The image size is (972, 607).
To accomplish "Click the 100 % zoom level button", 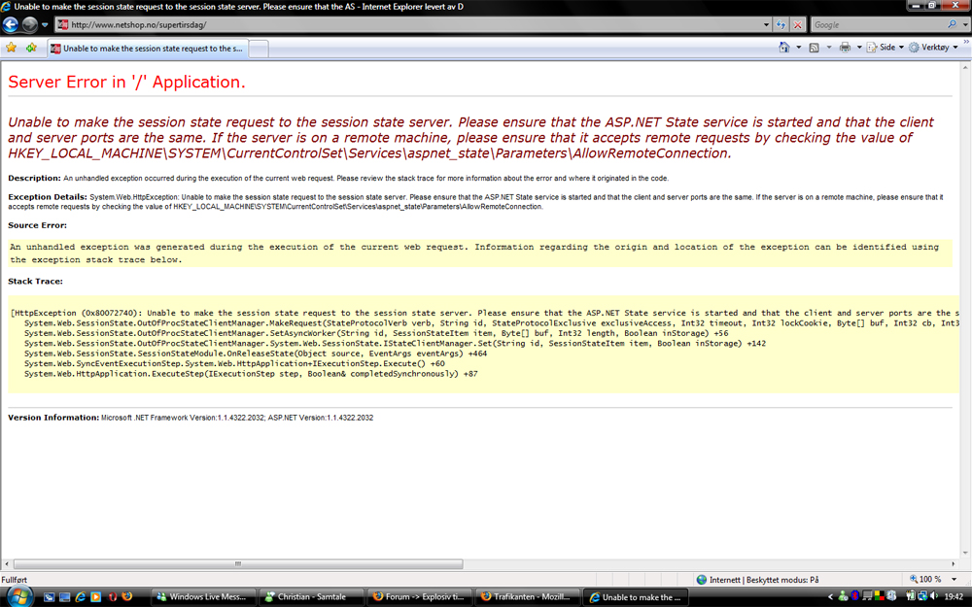I will point(925,579).
